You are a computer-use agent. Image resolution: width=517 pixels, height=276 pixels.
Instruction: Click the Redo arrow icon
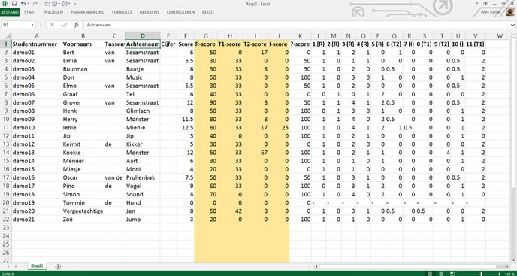(x=35, y=4)
